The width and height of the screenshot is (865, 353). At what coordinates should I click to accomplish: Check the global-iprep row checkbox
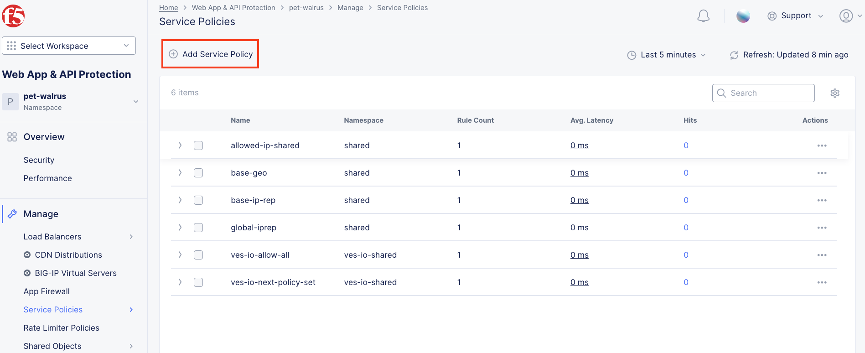pos(198,228)
